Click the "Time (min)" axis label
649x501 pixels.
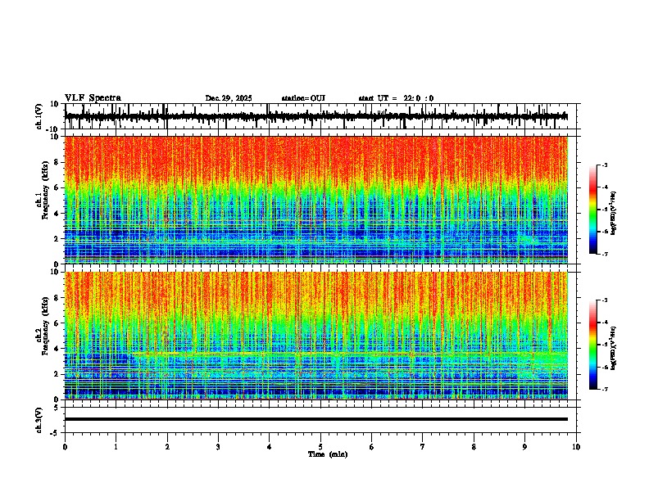pos(328,454)
